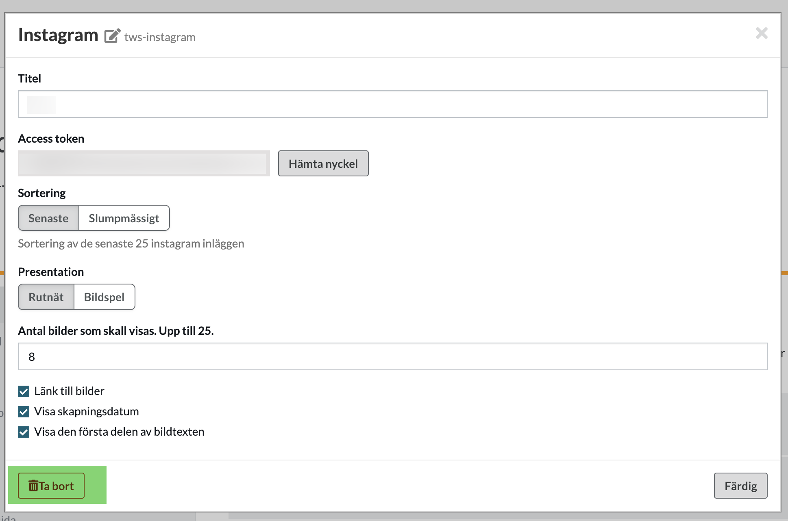
Task: Click the Access token label
Action: (x=51, y=139)
